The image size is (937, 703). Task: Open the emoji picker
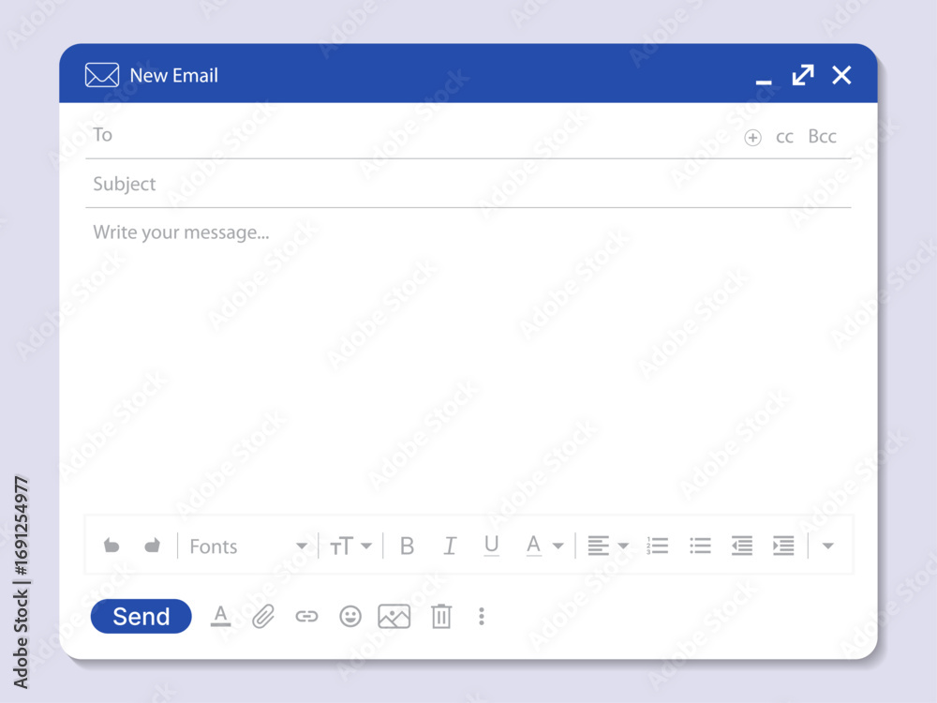350,617
